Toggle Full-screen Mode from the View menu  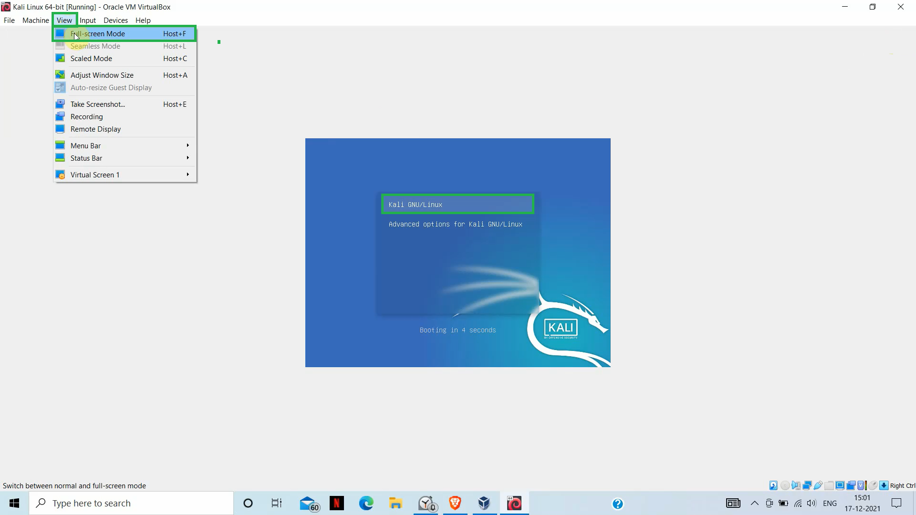point(98,33)
